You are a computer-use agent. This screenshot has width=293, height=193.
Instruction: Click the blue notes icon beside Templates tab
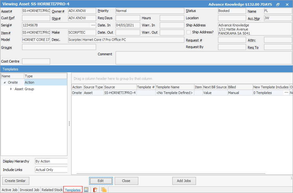(x=85, y=190)
